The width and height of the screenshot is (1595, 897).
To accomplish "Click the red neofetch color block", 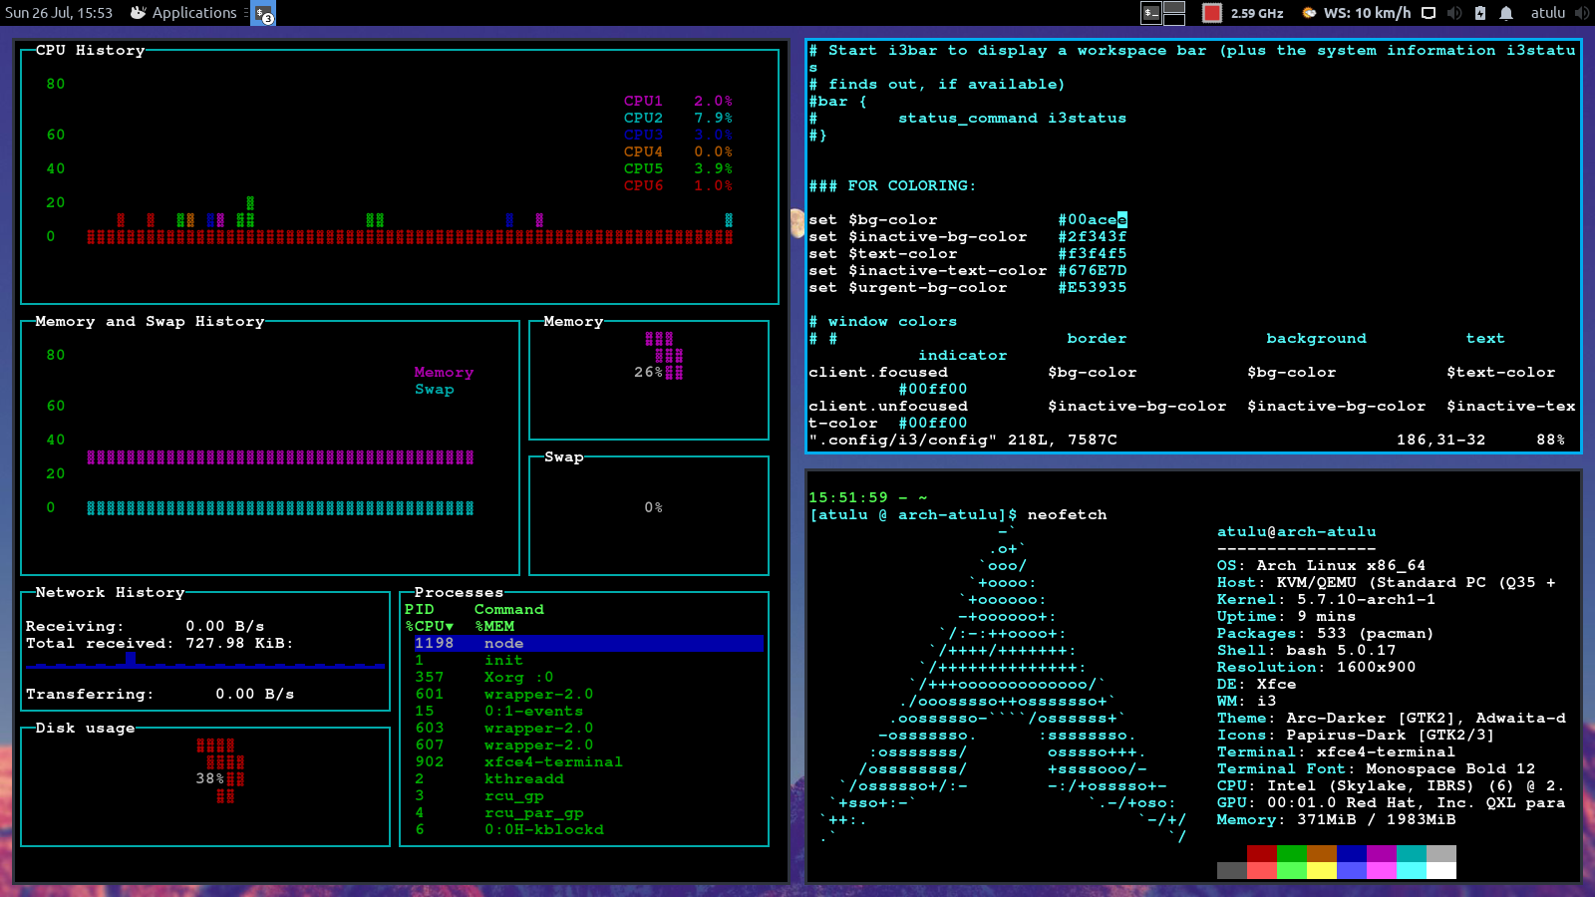I will (1262, 853).
